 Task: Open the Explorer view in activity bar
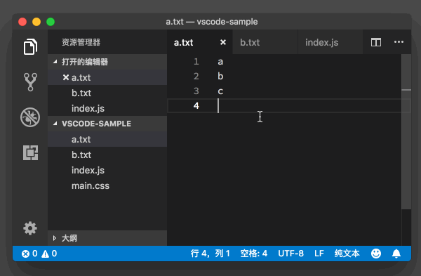click(30, 47)
